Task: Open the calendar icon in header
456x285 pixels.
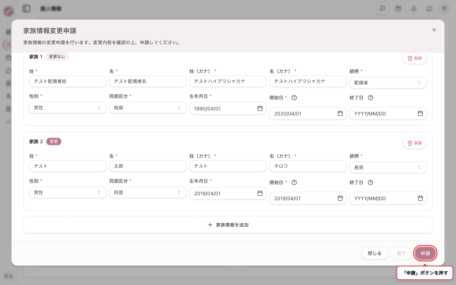Action: tap(398, 9)
